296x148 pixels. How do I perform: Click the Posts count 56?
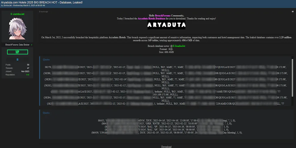[28, 65]
